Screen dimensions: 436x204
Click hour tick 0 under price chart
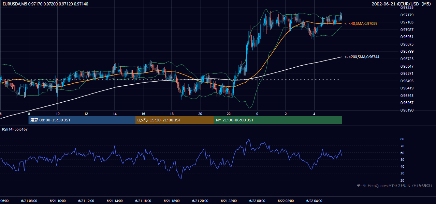tap(257, 114)
